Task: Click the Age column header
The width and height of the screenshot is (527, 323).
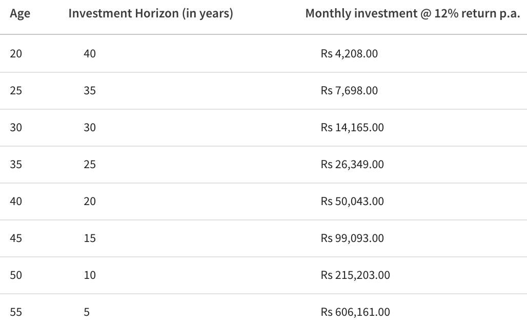Action: point(20,14)
